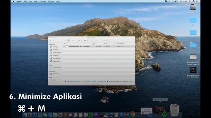Launch Launchpad rocket icon in Dock
Image resolution: width=211 pixels, height=118 pixels.
click(x=30, y=115)
